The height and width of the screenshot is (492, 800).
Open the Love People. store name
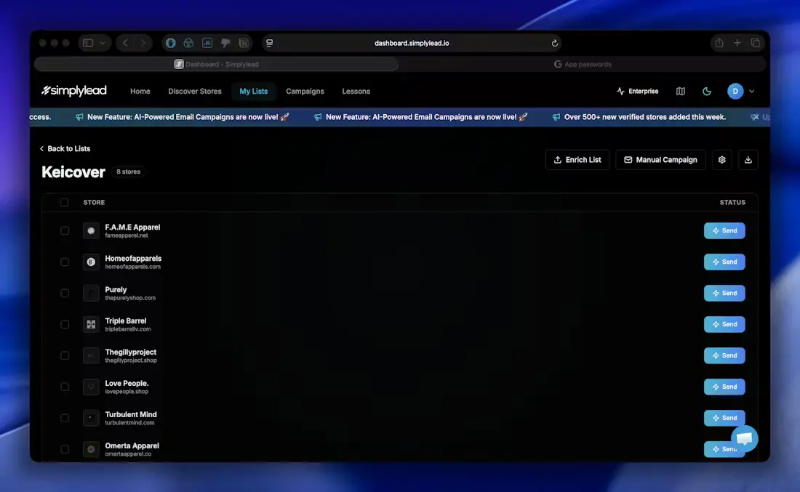pos(127,383)
